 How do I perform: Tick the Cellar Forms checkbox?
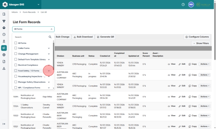click(x=16, y=48)
